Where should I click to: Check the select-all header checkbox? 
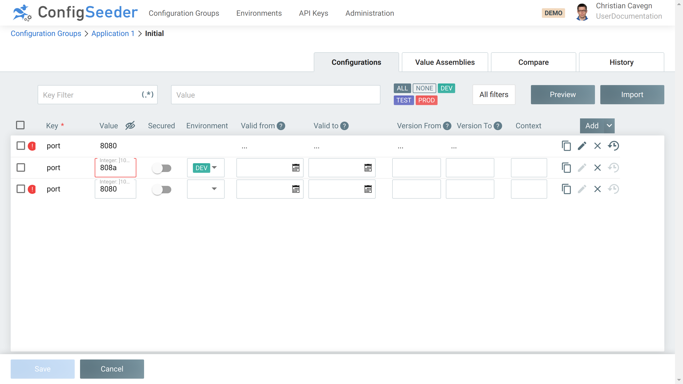[x=20, y=125]
